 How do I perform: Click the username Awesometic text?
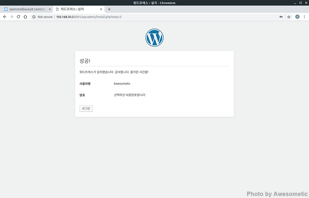pyautogui.click(x=122, y=84)
